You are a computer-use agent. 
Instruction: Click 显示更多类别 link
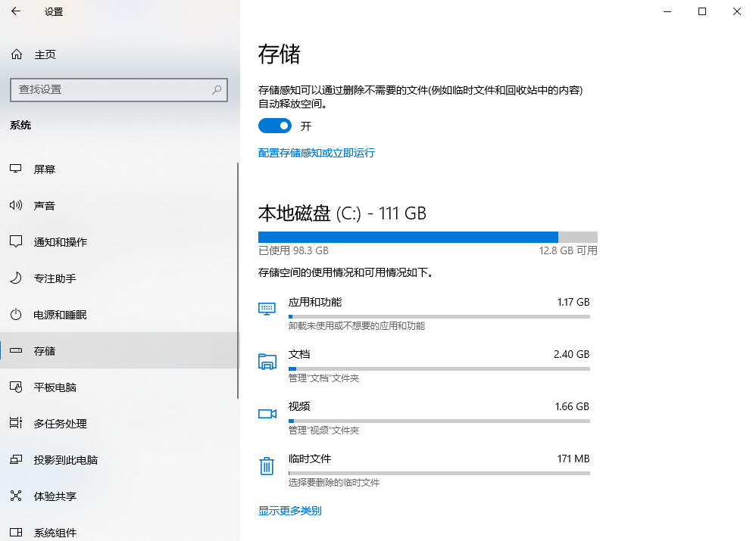pos(289,511)
